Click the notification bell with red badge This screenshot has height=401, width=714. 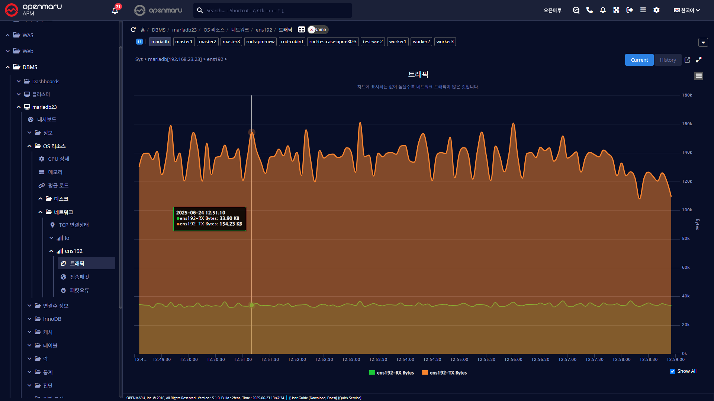click(x=115, y=10)
